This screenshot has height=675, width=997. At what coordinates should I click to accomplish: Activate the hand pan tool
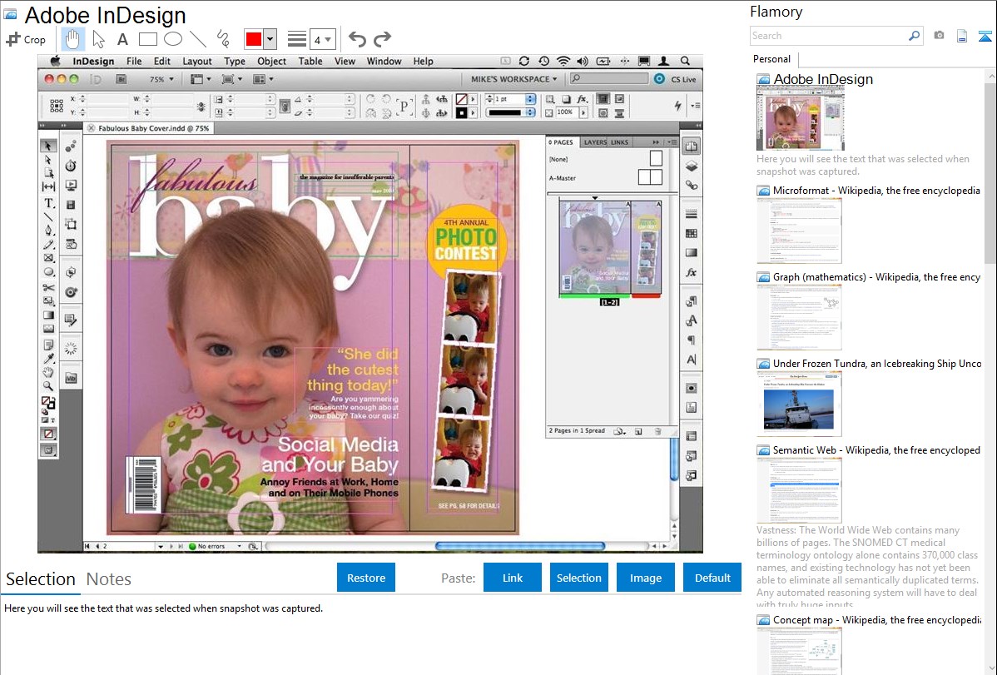(73, 39)
